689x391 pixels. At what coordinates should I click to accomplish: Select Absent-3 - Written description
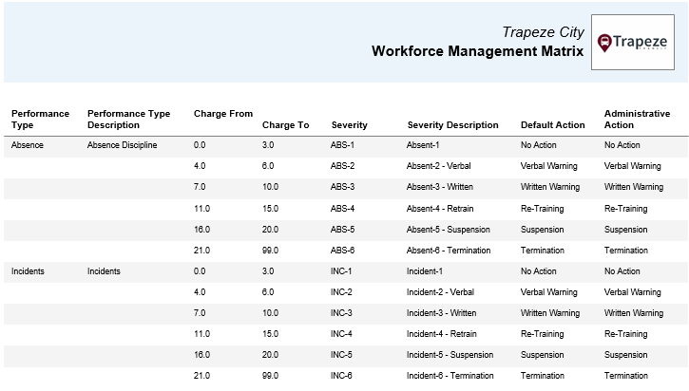440,187
